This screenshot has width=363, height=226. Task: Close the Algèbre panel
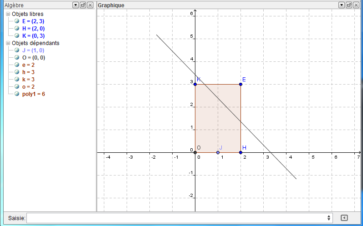click(x=90, y=5)
